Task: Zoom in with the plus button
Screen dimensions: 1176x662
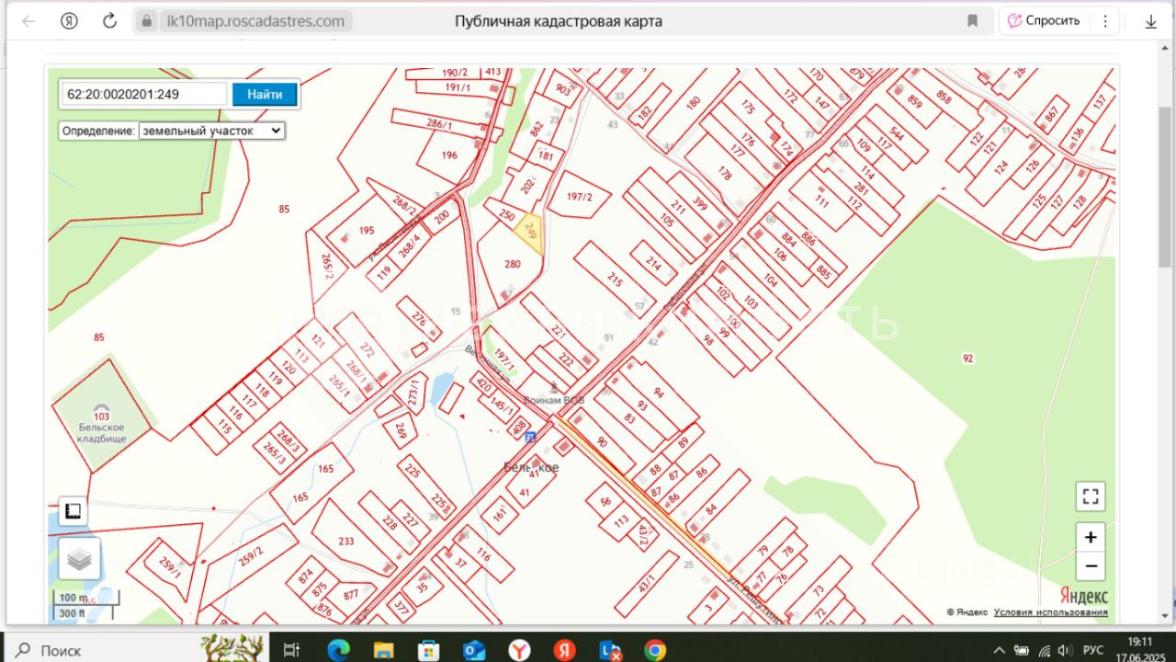Action: pyautogui.click(x=1091, y=538)
